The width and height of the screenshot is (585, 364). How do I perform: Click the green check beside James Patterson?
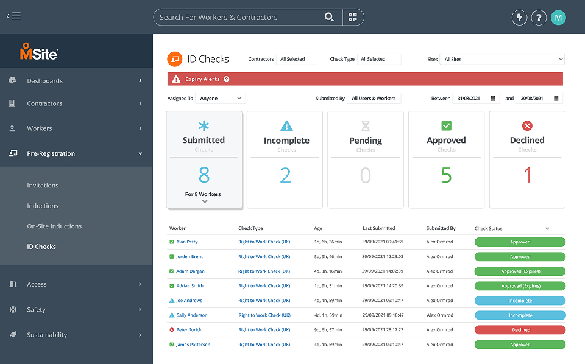[172, 345]
